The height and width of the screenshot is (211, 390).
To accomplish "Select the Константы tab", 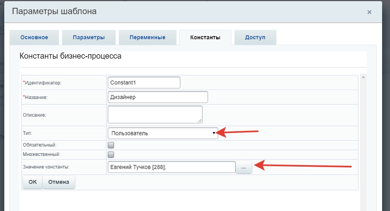I will [x=205, y=38].
